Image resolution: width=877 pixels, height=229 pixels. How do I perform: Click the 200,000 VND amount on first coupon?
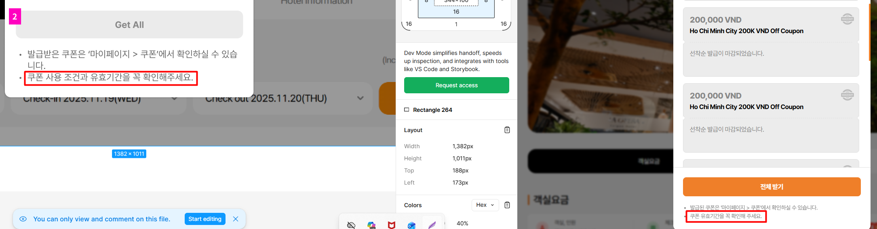point(715,20)
